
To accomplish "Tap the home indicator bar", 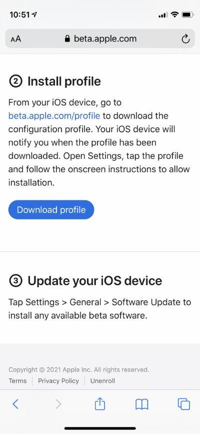I will (x=100, y=428).
